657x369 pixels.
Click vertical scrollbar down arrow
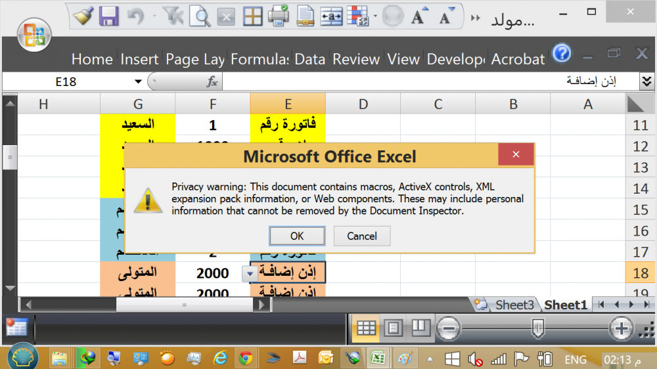tap(10, 288)
